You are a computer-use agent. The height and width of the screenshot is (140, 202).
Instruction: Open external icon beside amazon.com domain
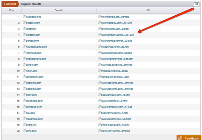coord(24,34)
